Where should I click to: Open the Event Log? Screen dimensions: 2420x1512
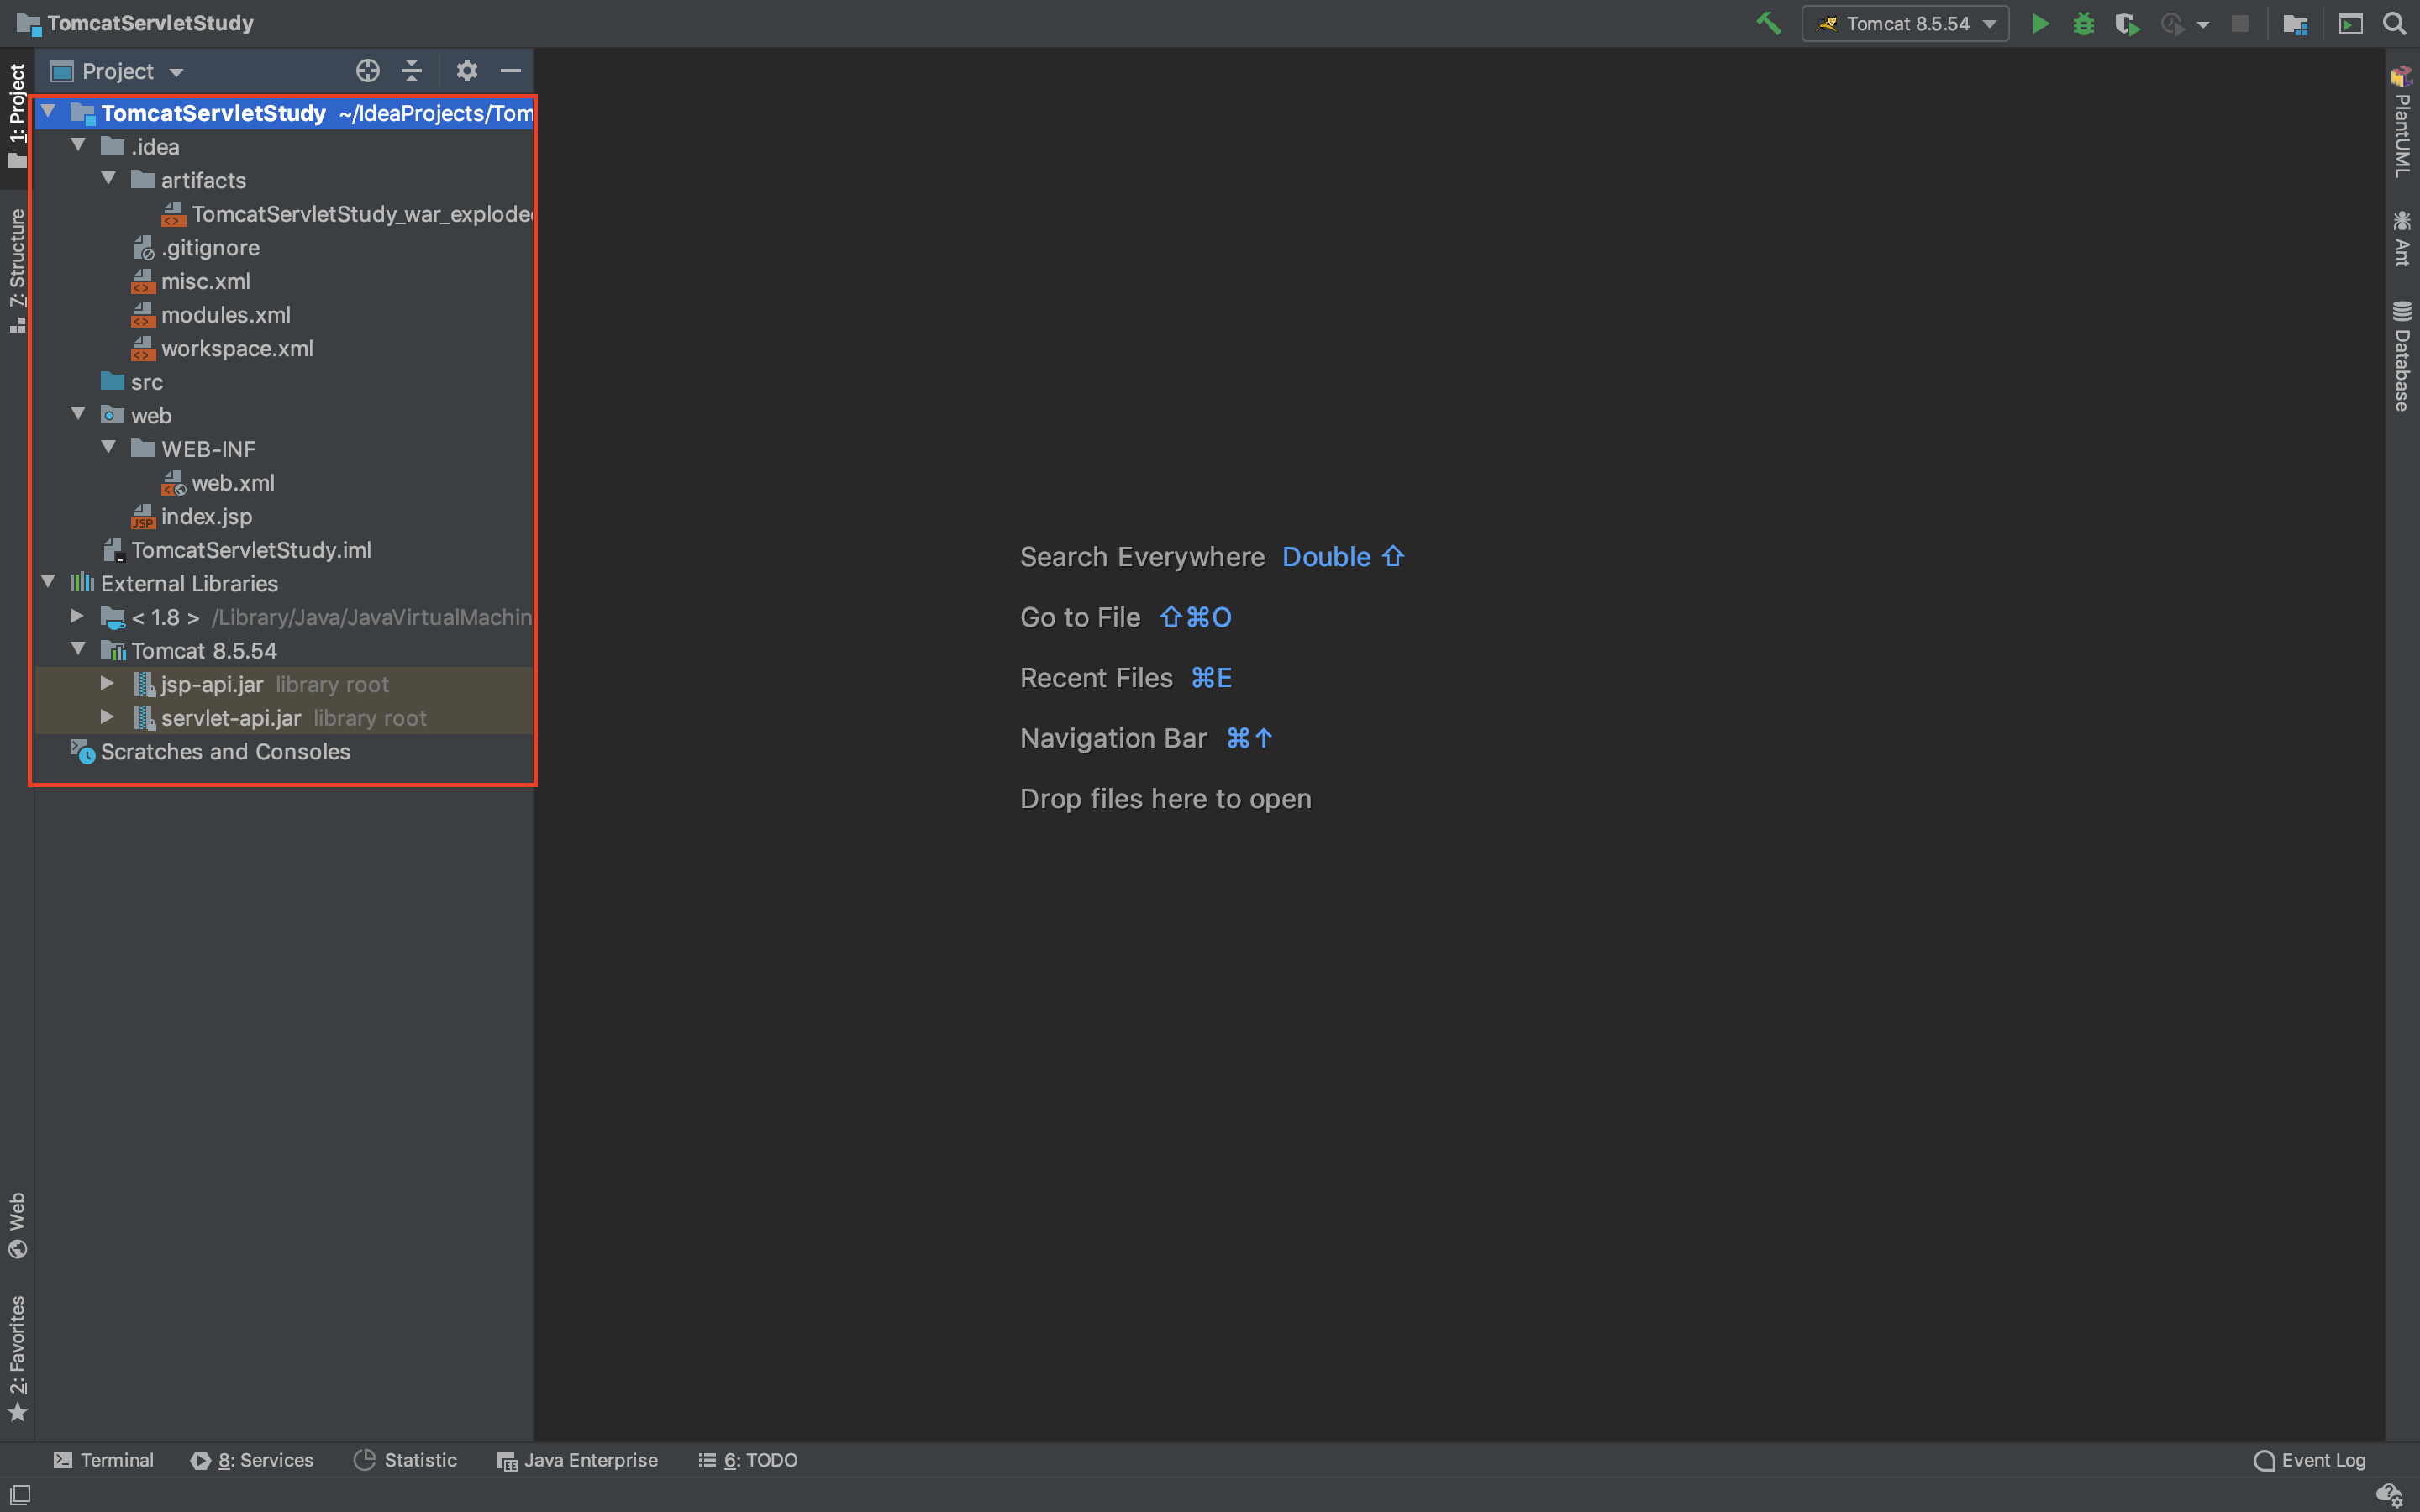[2310, 1460]
